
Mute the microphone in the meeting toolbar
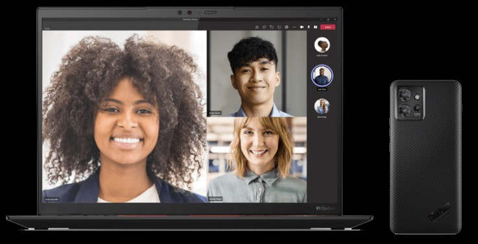309,27
